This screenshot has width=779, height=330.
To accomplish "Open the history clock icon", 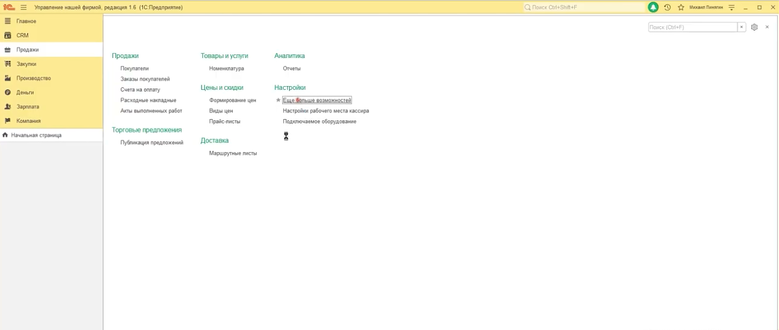I will click(x=667, y=7).
